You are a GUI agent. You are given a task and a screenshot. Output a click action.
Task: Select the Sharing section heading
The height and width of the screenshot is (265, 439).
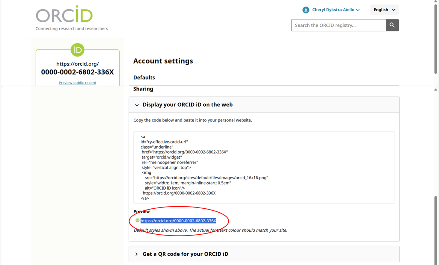pos(143,89)
